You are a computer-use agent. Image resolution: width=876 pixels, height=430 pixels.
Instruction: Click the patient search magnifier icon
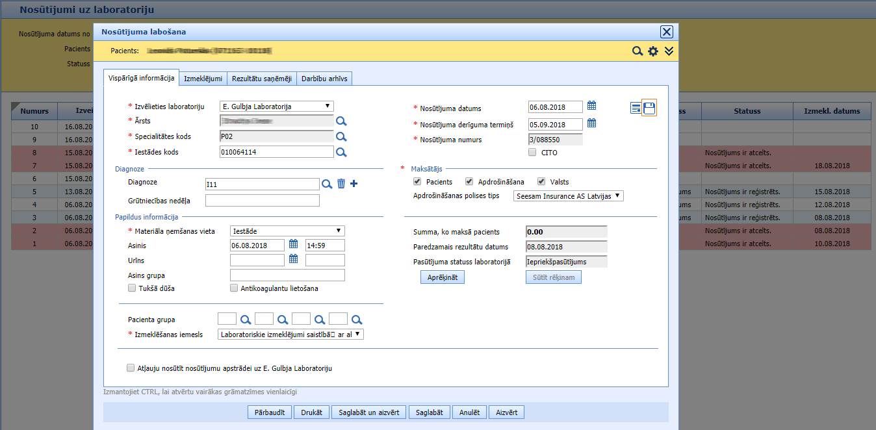coord(638,51)
